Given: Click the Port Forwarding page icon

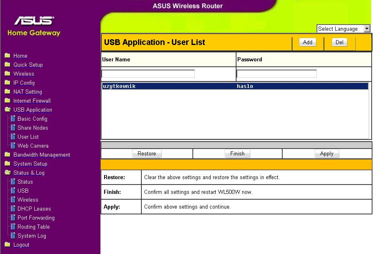Looking at the screenshot, I should pyautogui.click(x=13, y=218).
